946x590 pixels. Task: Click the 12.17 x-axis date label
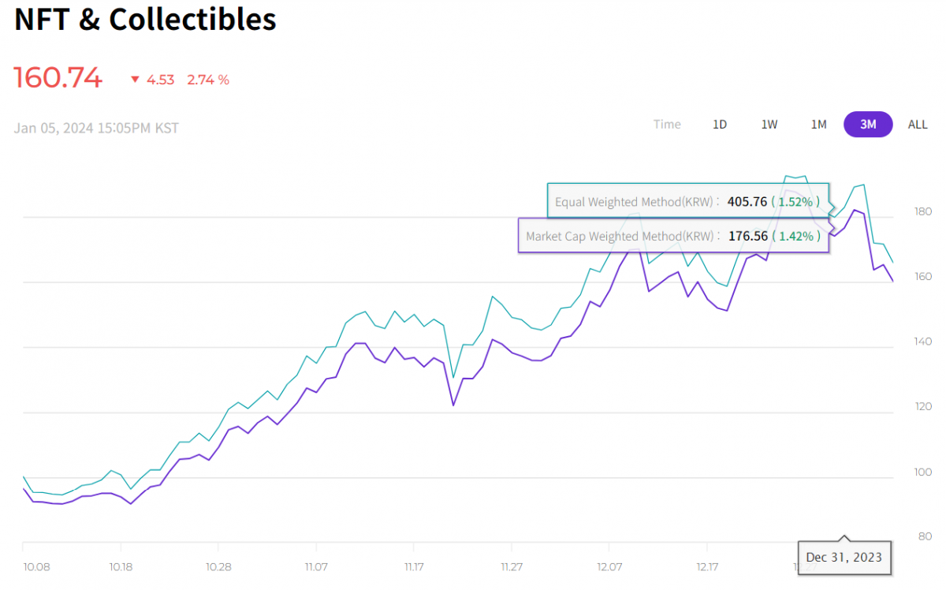pos(707,567)
